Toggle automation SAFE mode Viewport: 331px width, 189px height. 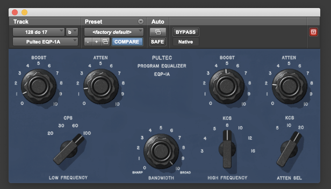(158, 42)
